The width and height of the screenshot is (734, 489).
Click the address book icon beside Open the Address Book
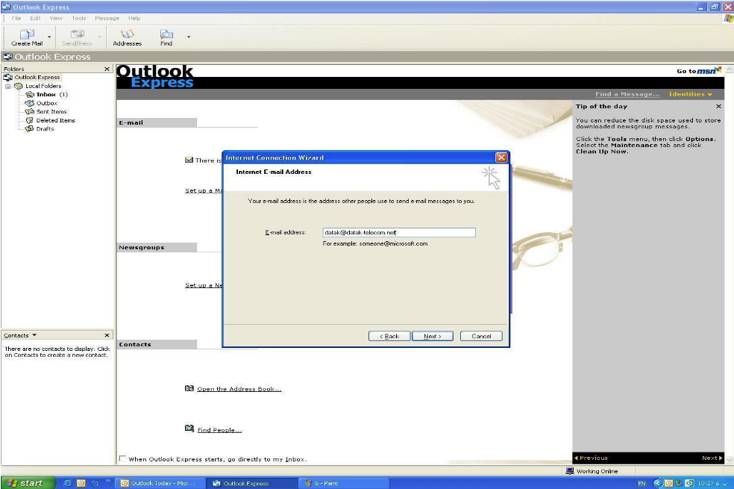tap(189, 388)
